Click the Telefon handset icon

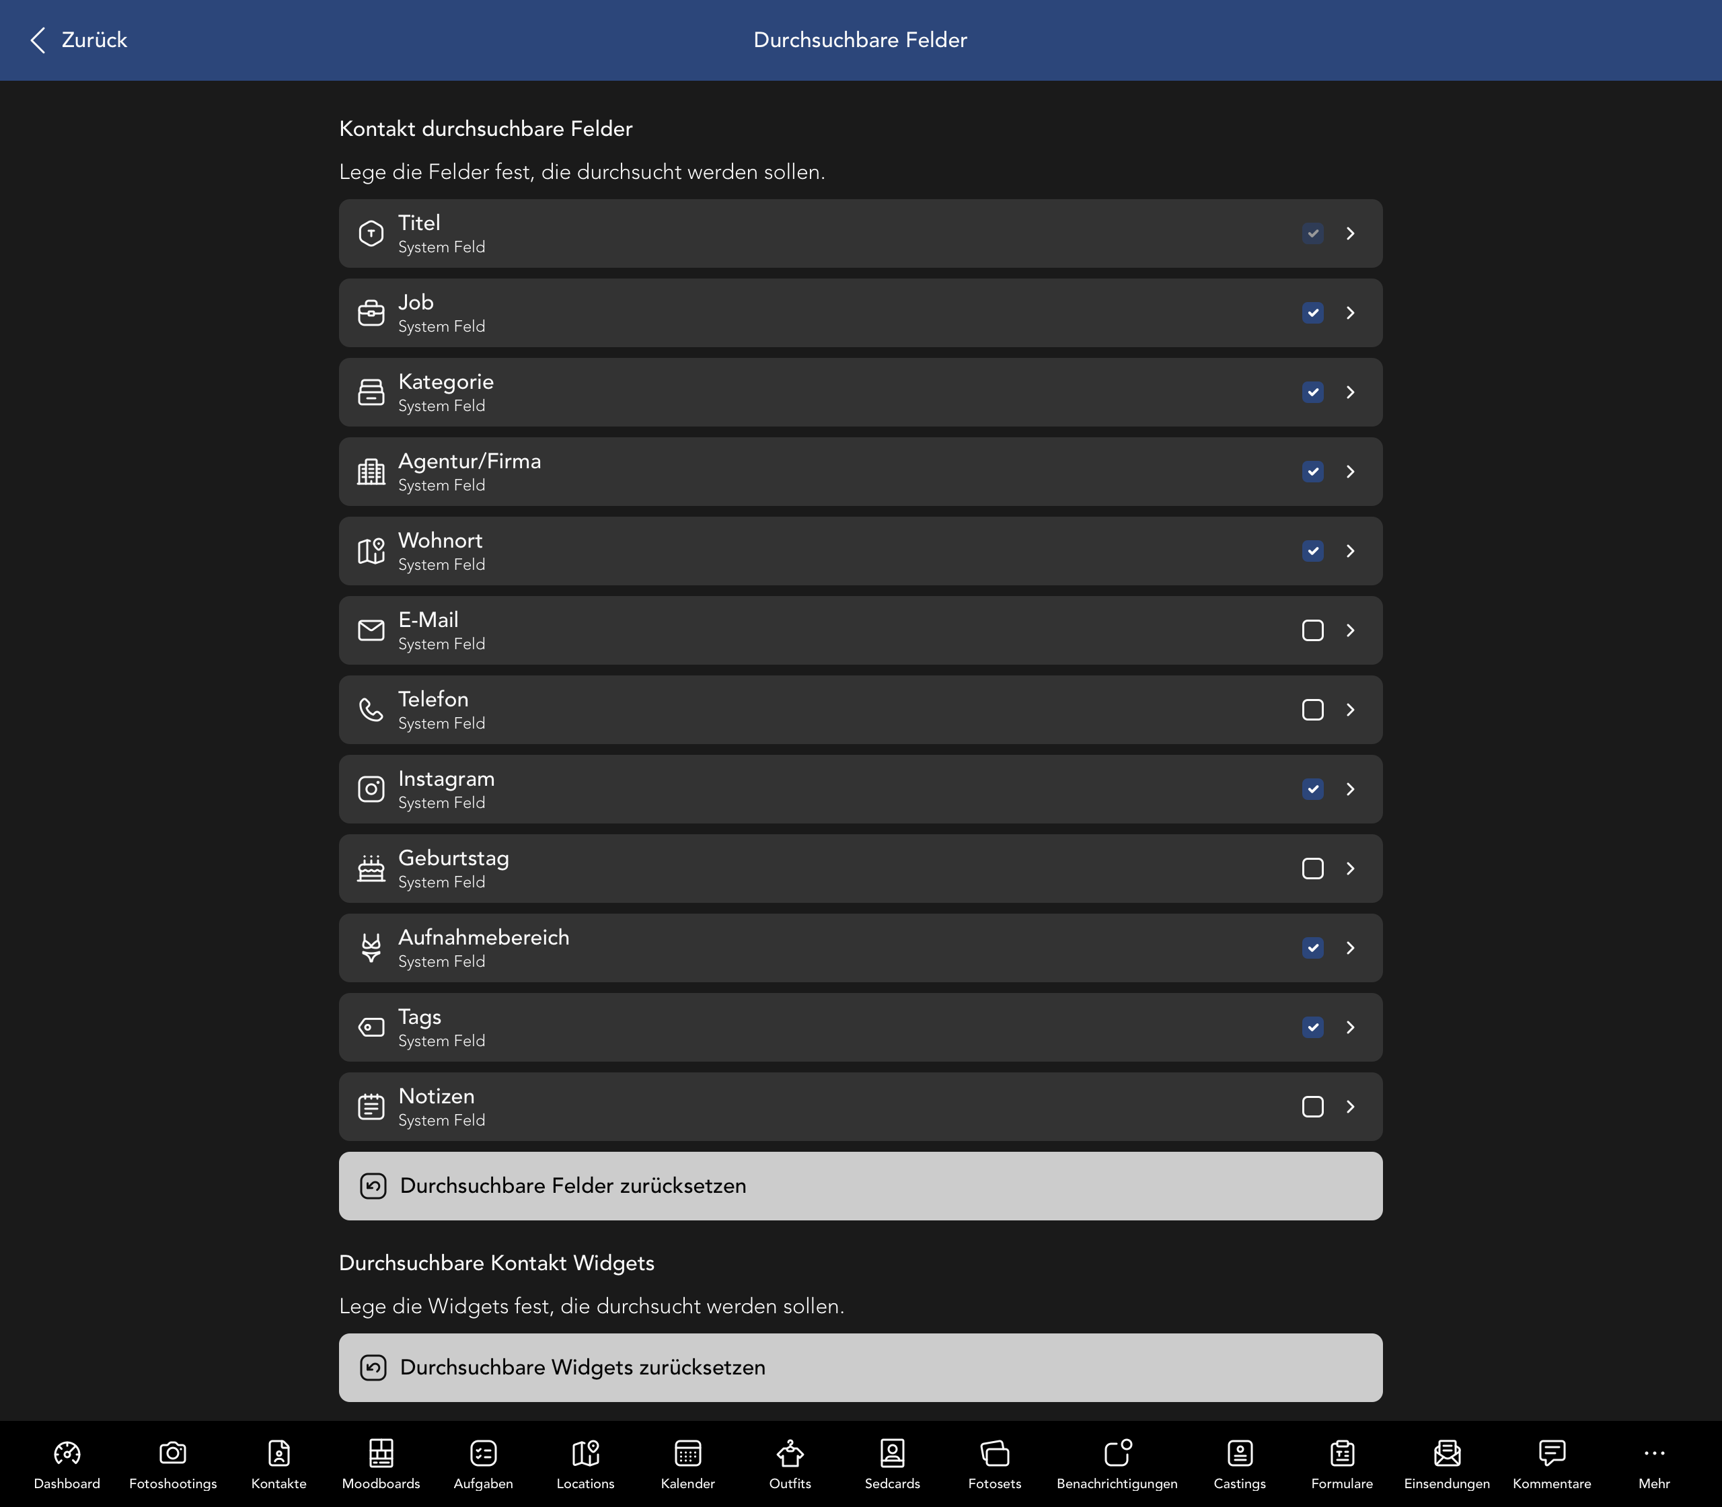(x=371, y=710)
